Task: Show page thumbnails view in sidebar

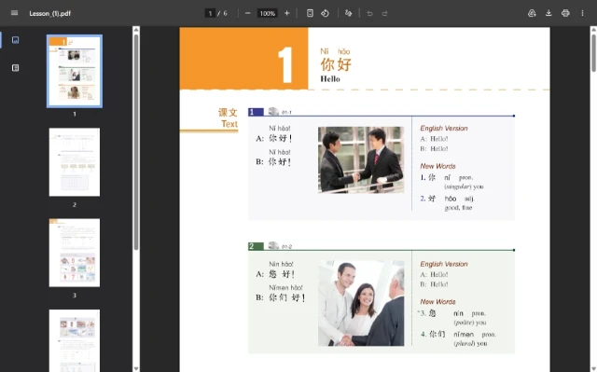Action: click(x=15, y=40)
